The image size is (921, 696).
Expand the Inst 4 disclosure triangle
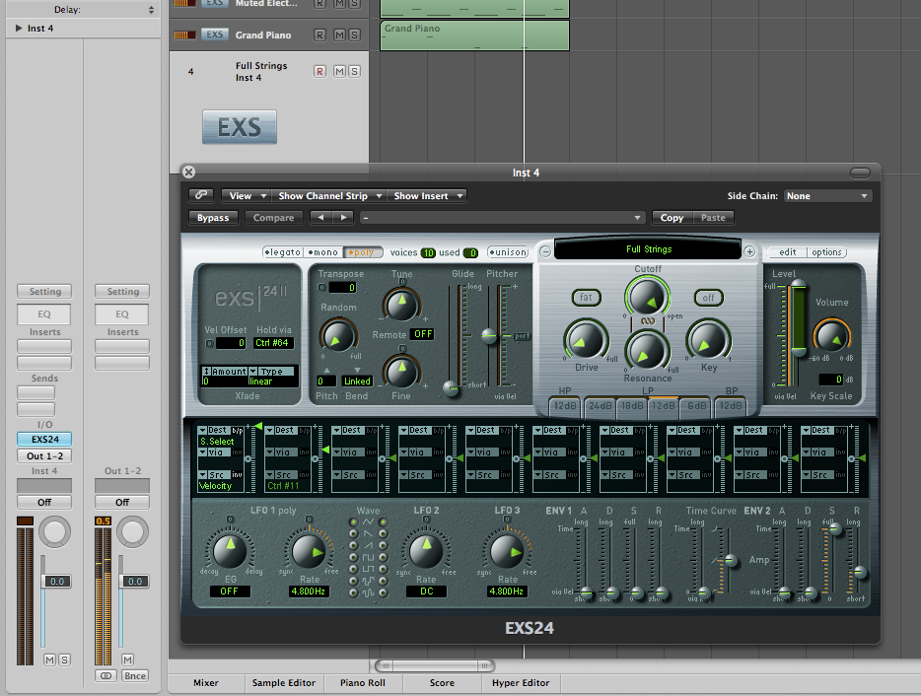[x=18, y=28]
